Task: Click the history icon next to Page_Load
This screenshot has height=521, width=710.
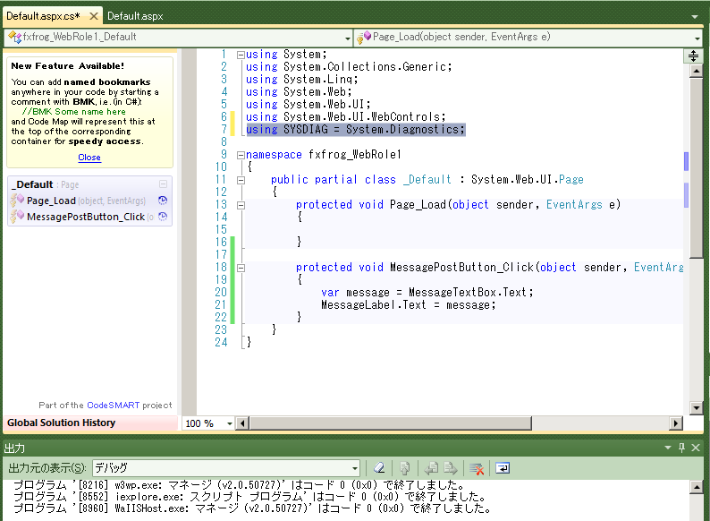Action: (164, 201)
